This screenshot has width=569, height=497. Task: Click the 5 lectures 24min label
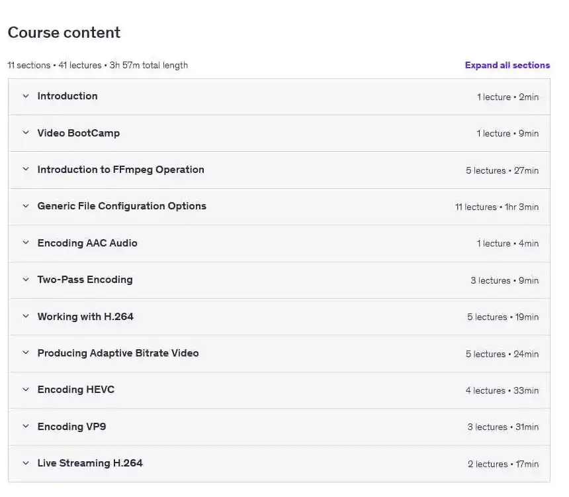502,354
